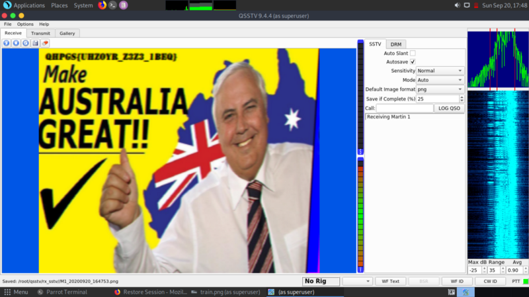Click the cyan waterfall display

click(498, 175)
